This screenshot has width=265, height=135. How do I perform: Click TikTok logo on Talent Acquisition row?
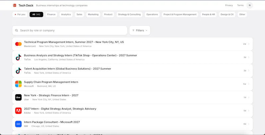[x=18, y=71]
